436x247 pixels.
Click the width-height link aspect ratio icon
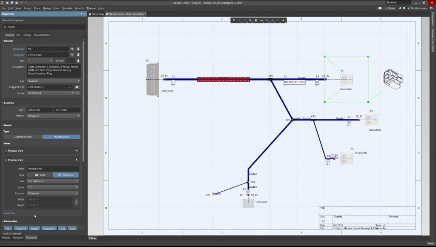77,202
